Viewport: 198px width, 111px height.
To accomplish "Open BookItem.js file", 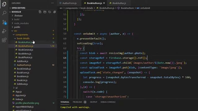I will click(23, 76).
